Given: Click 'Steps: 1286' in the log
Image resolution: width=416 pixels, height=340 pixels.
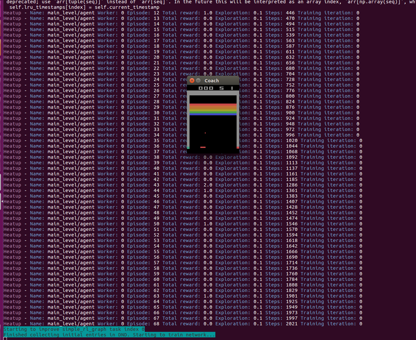Looking at the screenshot, I should pyautogui.click(x=281, y=185).
